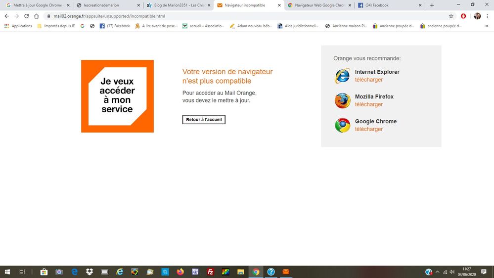The image size is (494, 278).
Task: Open the "Importés depuis IE" bookmark folder
Action: 56,26
